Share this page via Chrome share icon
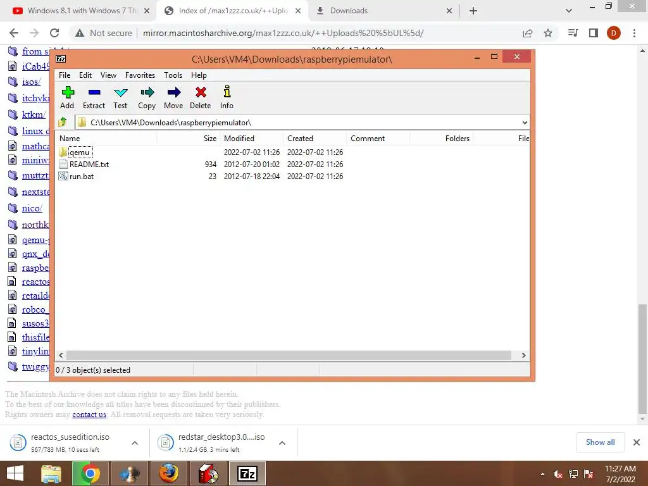Image resolution: width=648 pixels, height=486 pixels. pyautogui.click(x=528, y=33)
